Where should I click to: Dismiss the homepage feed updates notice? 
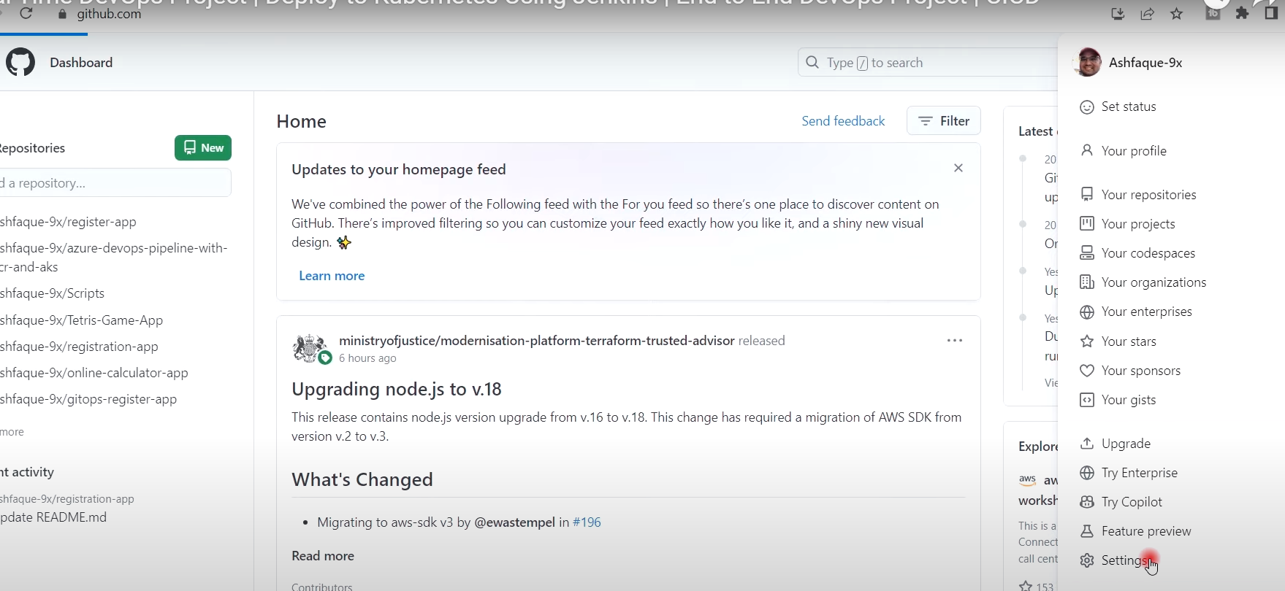[x=958, y=168]
